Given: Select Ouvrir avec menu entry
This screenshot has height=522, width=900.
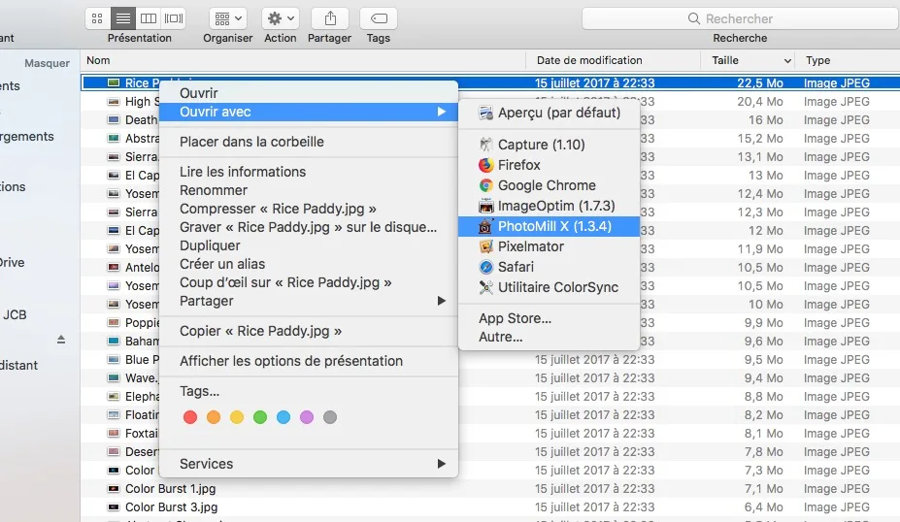Looking at the screenshot, I should pyautogui.click(x=309, y=112).
